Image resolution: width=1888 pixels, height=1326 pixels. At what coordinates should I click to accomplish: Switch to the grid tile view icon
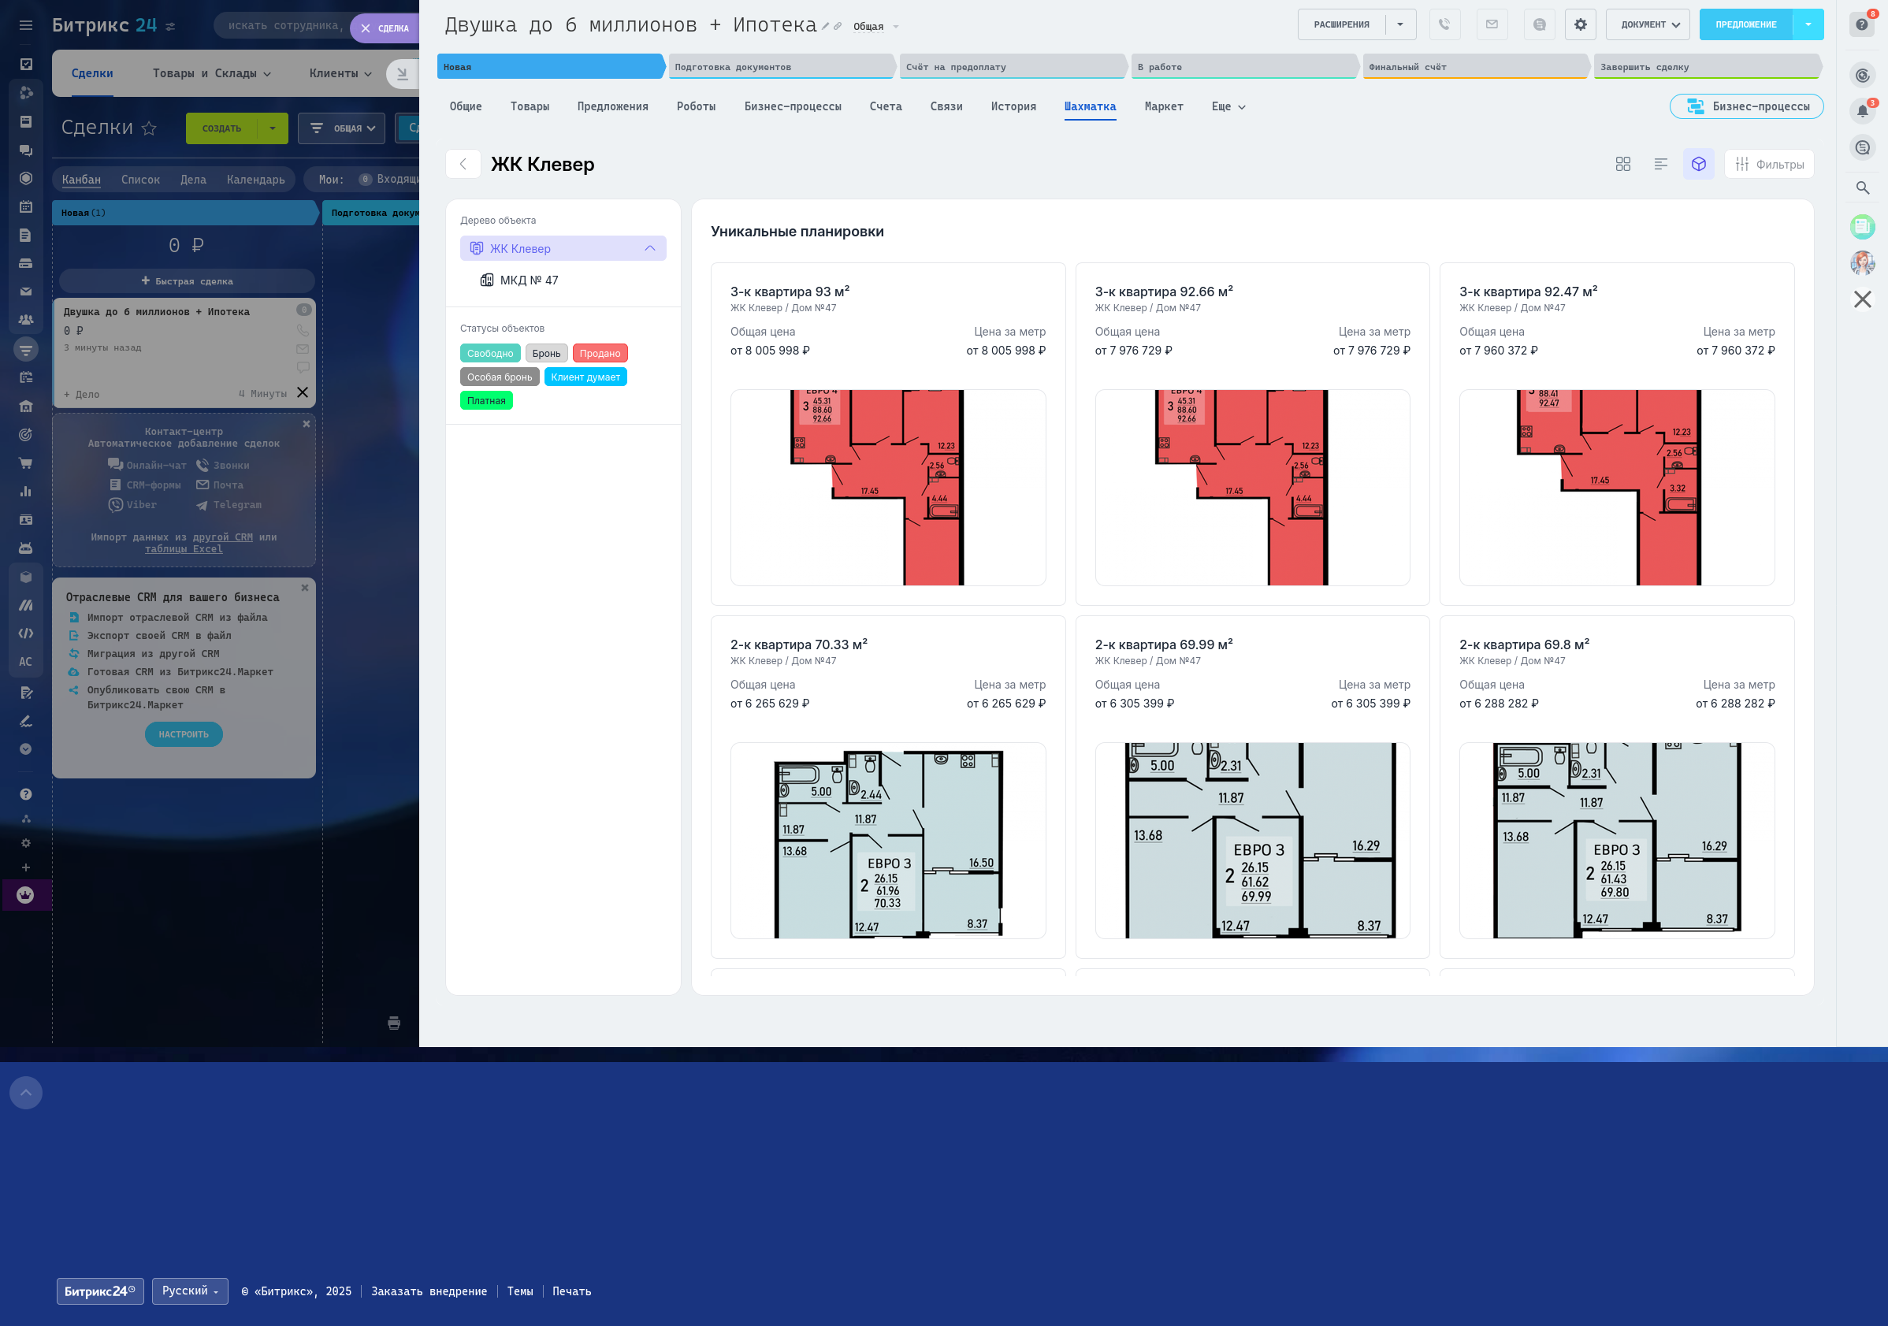1622,165
